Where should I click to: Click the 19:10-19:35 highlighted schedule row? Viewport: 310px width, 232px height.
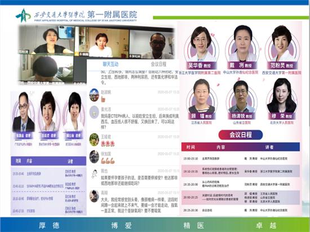(x=241, y=171)
